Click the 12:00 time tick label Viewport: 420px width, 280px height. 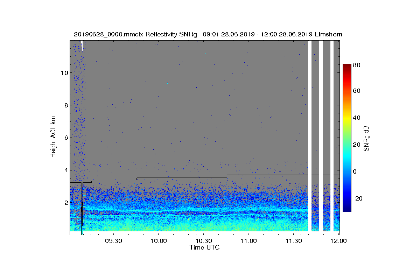[338, 241]
